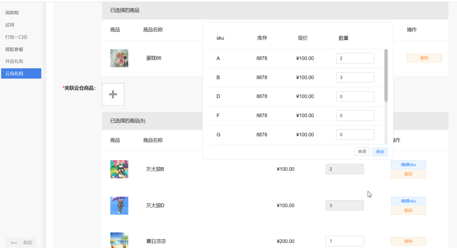Click the 保存 button in the SKU dialog

tap(379, 151)
